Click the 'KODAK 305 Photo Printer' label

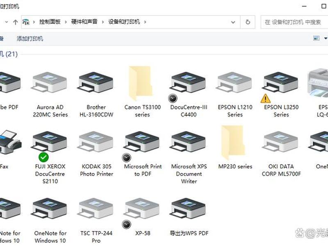click(96, 170)
